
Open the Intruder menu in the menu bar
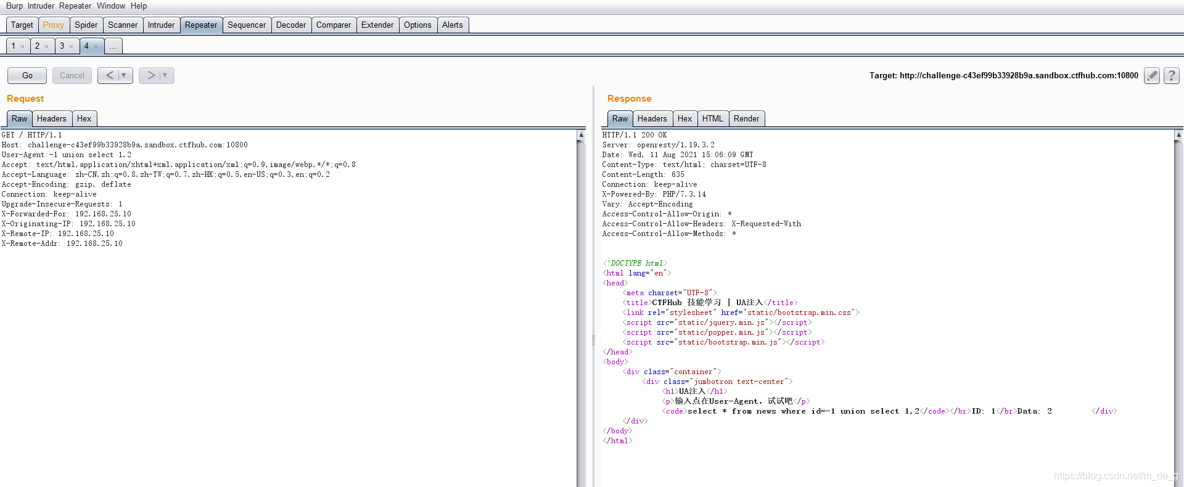tap(41, 6)
